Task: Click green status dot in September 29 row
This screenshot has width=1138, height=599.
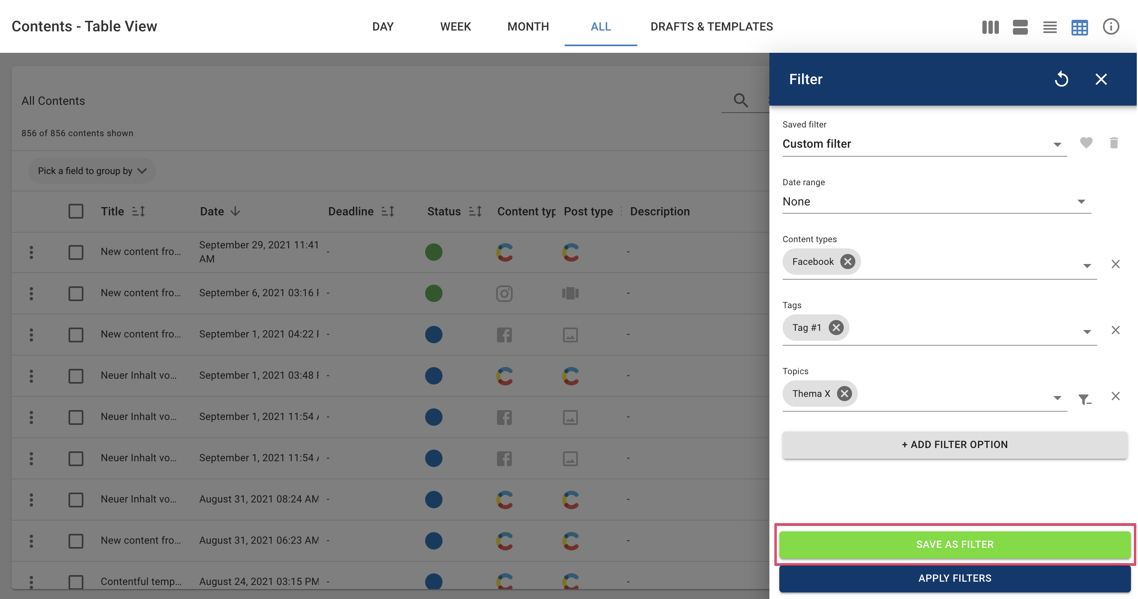Action: (433, 252)
